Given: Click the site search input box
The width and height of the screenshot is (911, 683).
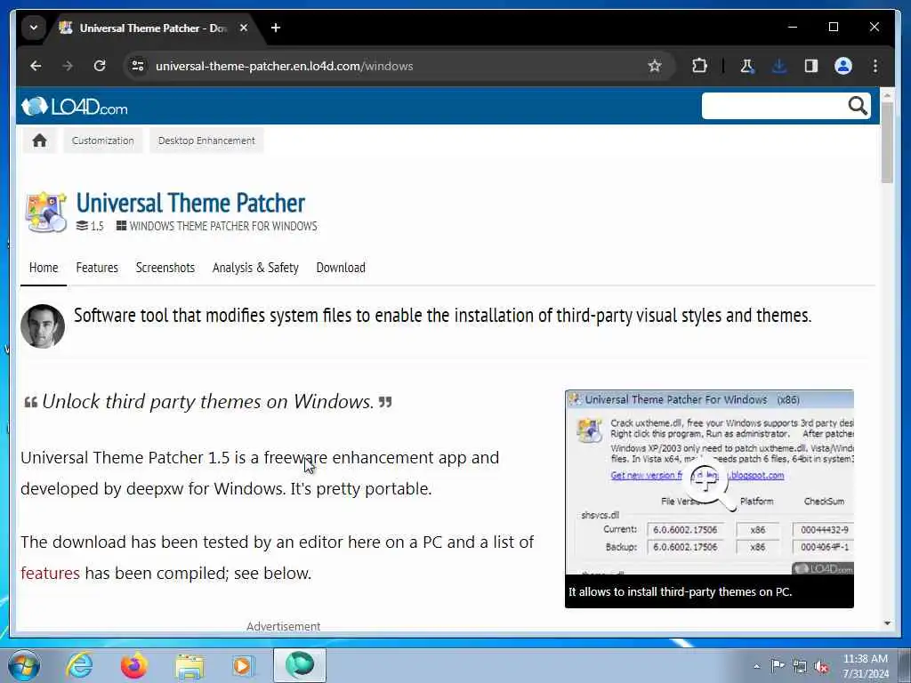Looking at the screenshot, I should click(x=774, y=106).
